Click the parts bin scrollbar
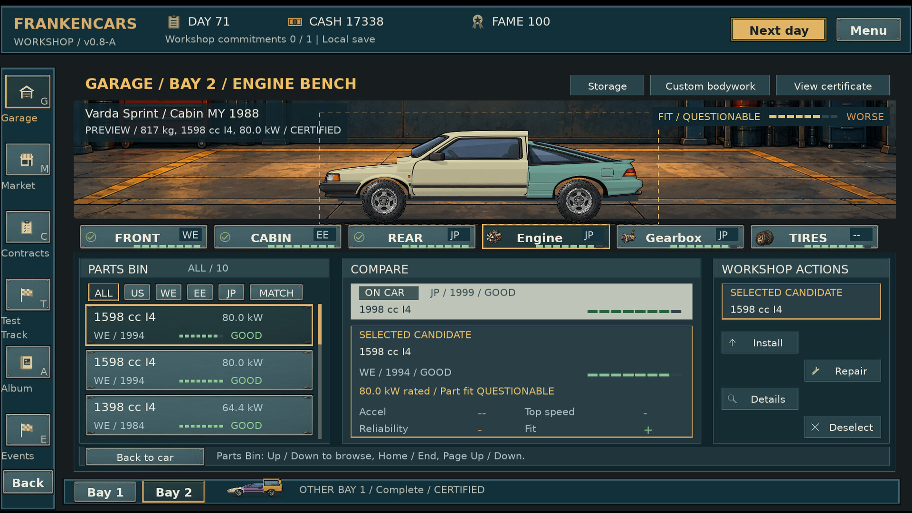 tap(320, 370)
